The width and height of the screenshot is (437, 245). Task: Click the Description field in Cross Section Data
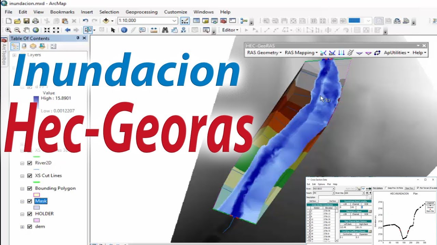tap(343, 197)
